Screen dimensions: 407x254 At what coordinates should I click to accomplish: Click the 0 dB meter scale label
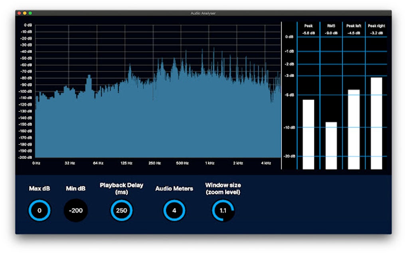point(288,37)
